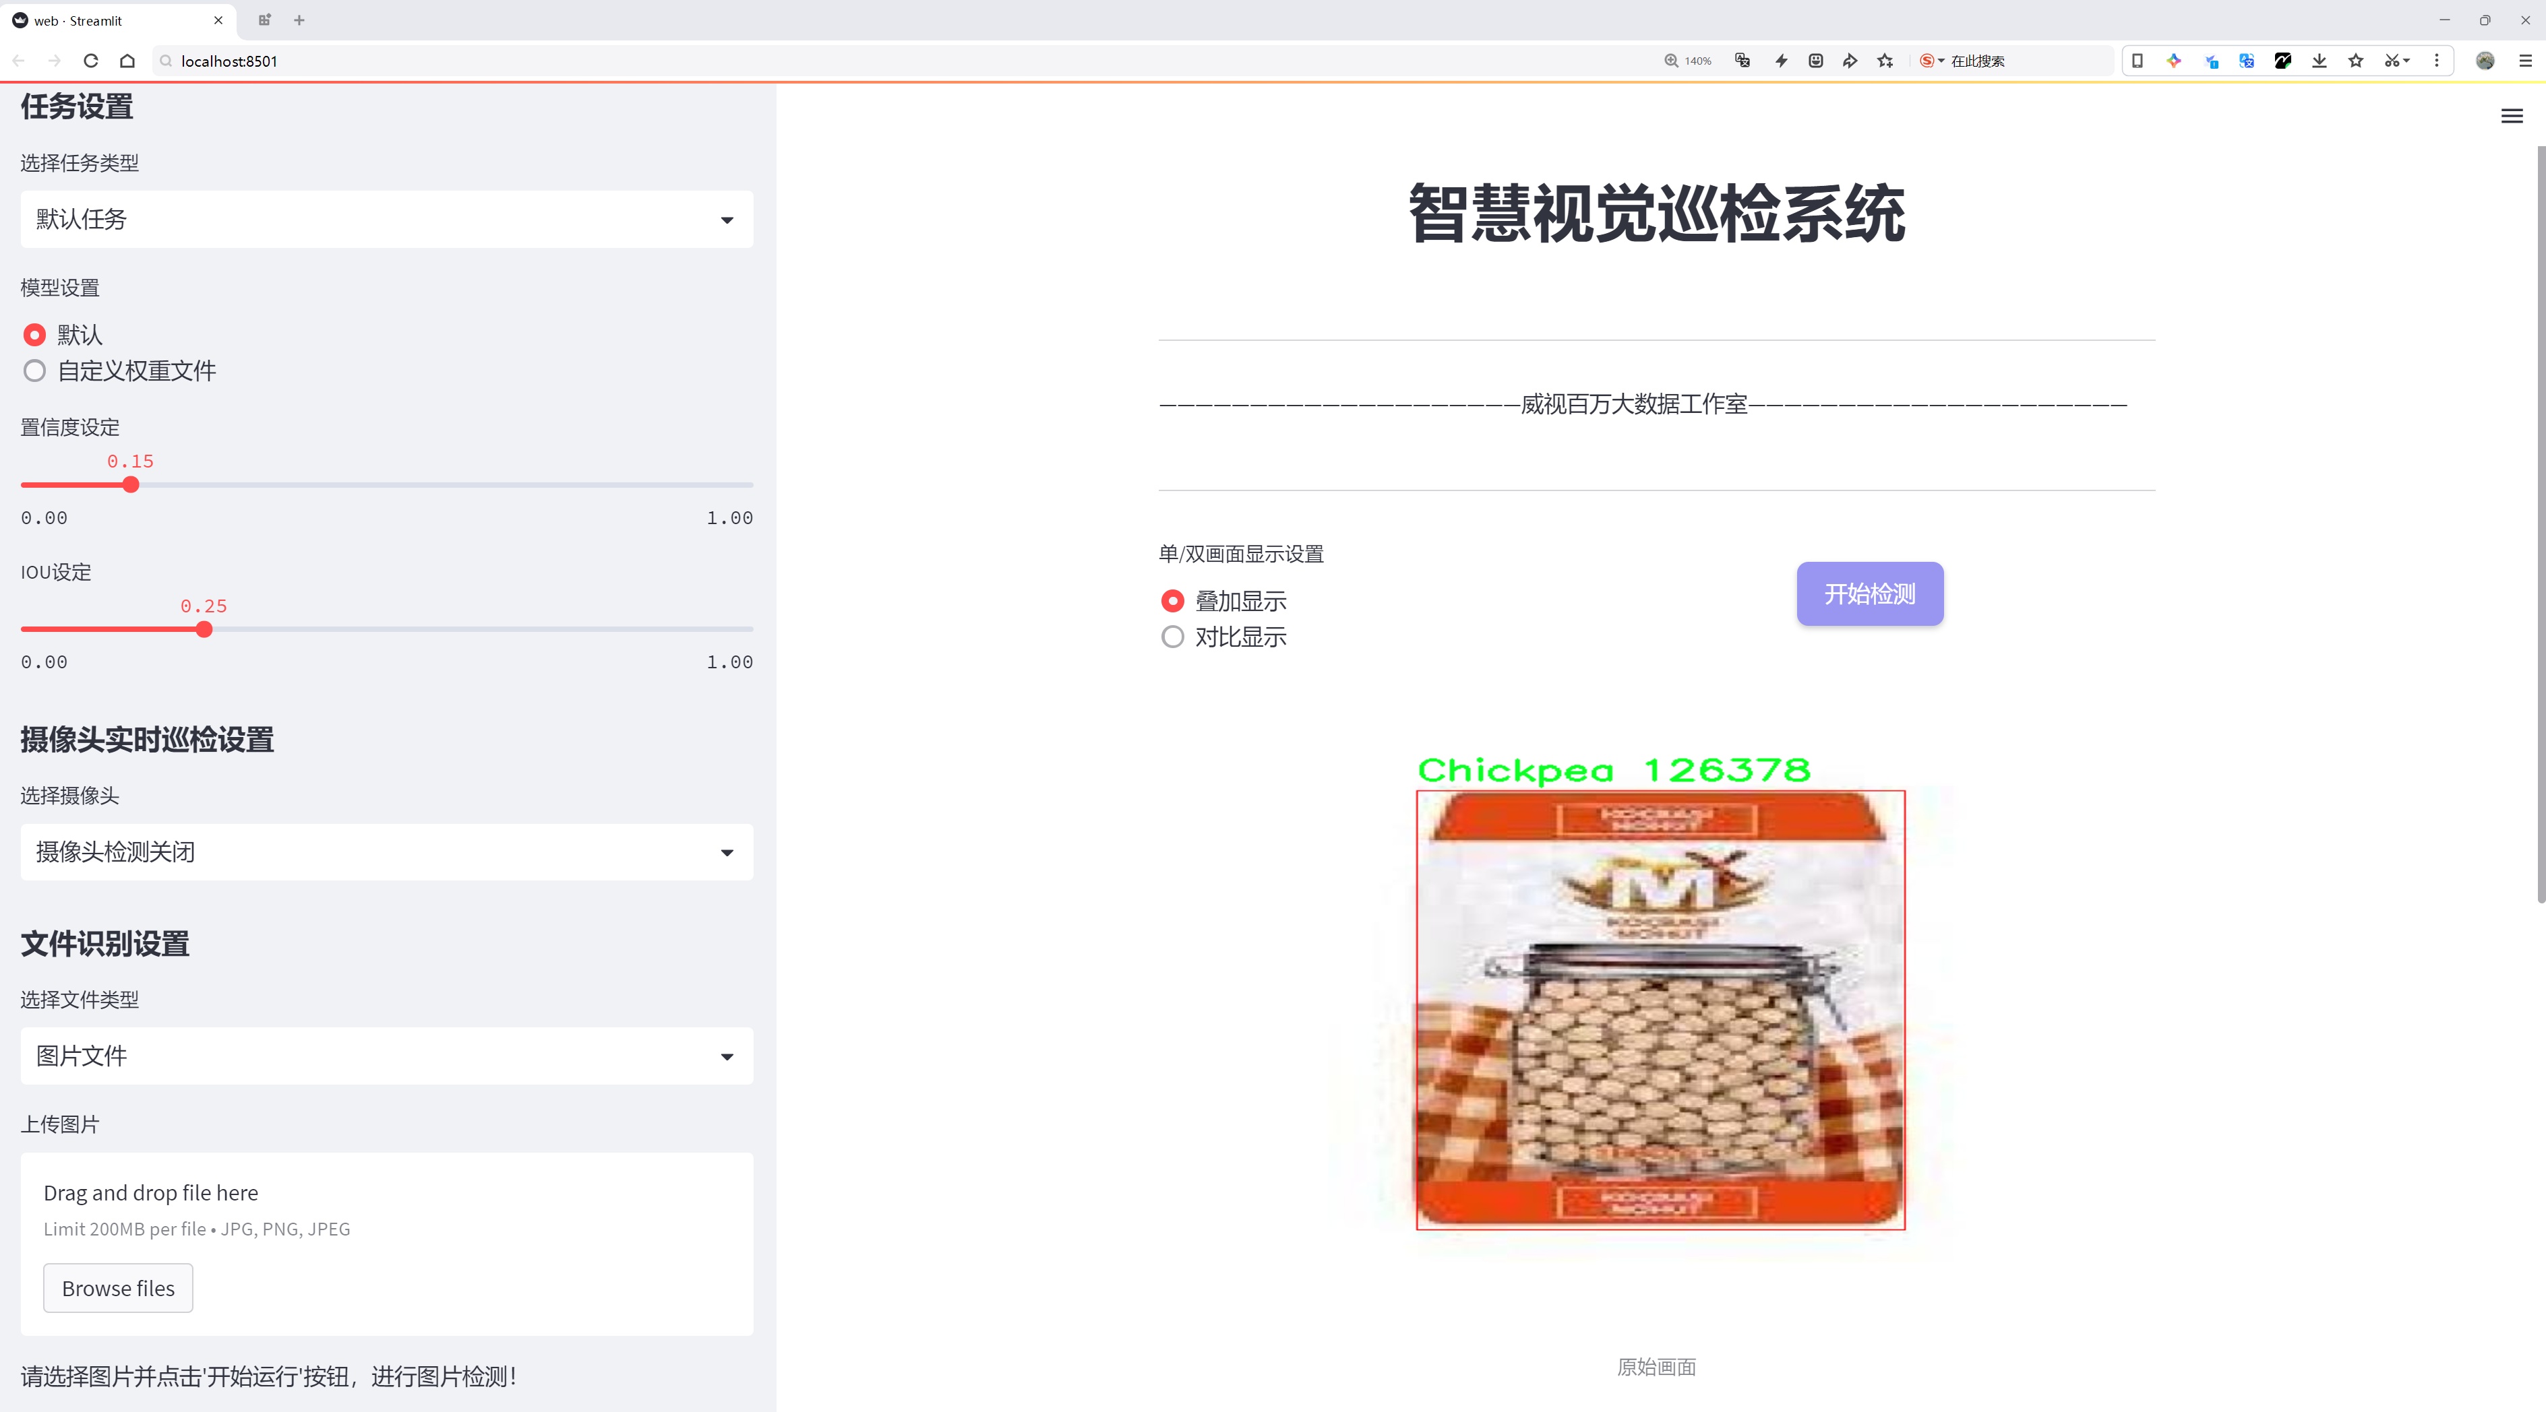
Task: Open the vertical three-dot toolbar menu
Action: click(2436, 61)
